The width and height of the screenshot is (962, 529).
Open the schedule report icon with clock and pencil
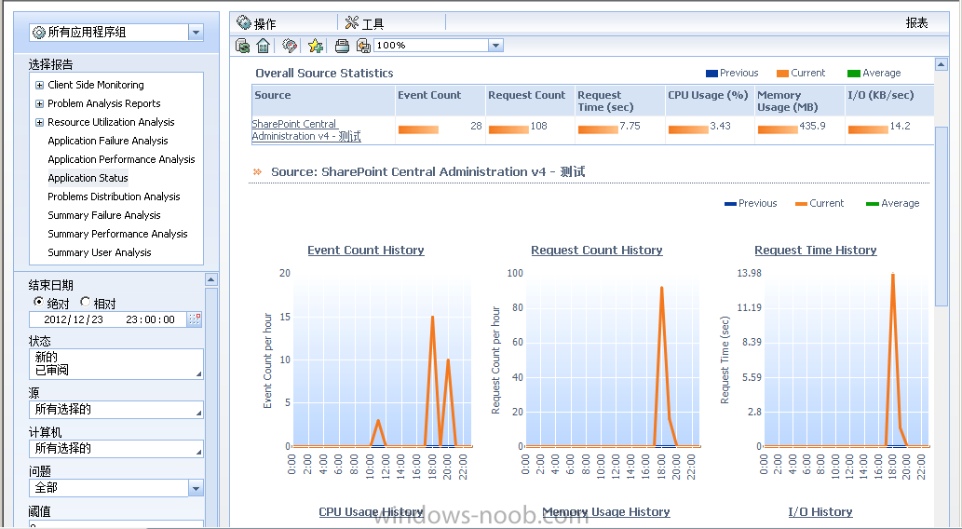click(x=290, y=46)
